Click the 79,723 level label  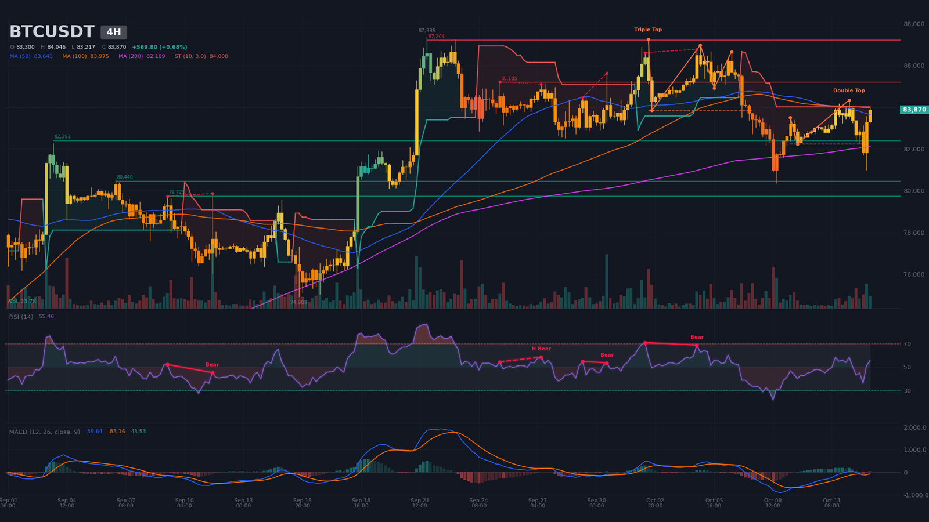(177, 192)
